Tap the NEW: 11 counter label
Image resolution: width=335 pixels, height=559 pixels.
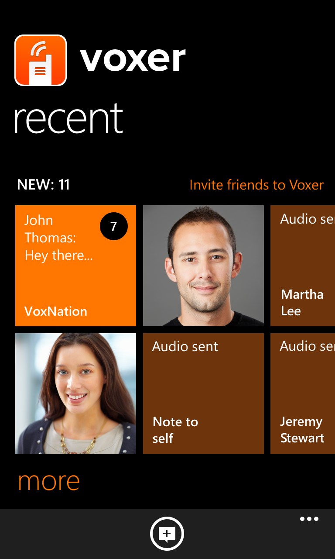(43, 184)
